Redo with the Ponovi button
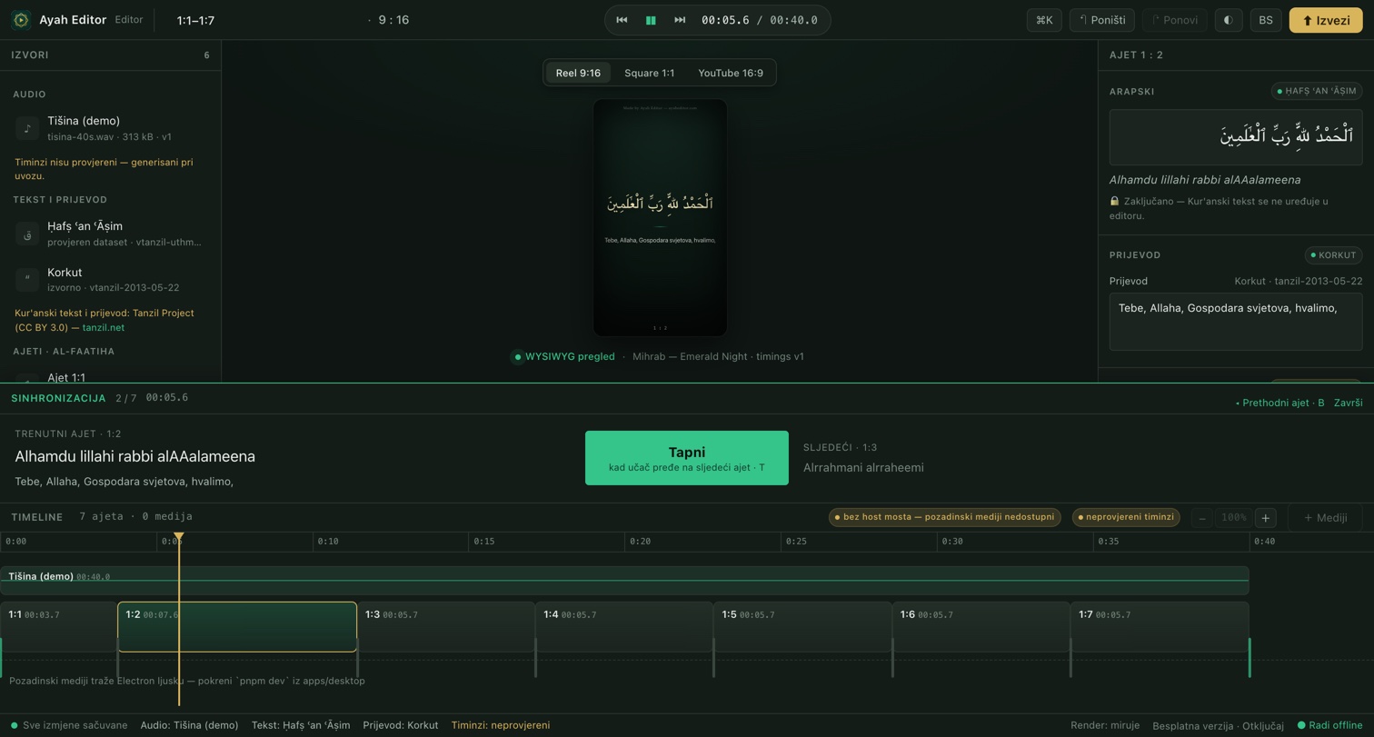This screenshot has height=737, width=1374. pos(1174,20)
